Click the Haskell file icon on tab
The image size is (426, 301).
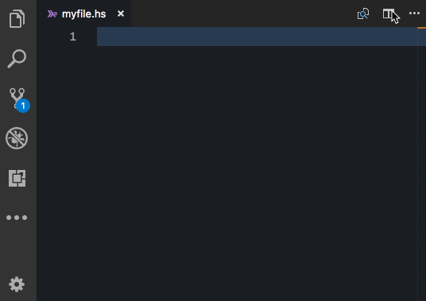point(52,14)
